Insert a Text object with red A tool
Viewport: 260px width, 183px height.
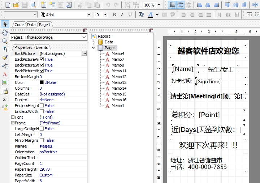pos(5,74)
